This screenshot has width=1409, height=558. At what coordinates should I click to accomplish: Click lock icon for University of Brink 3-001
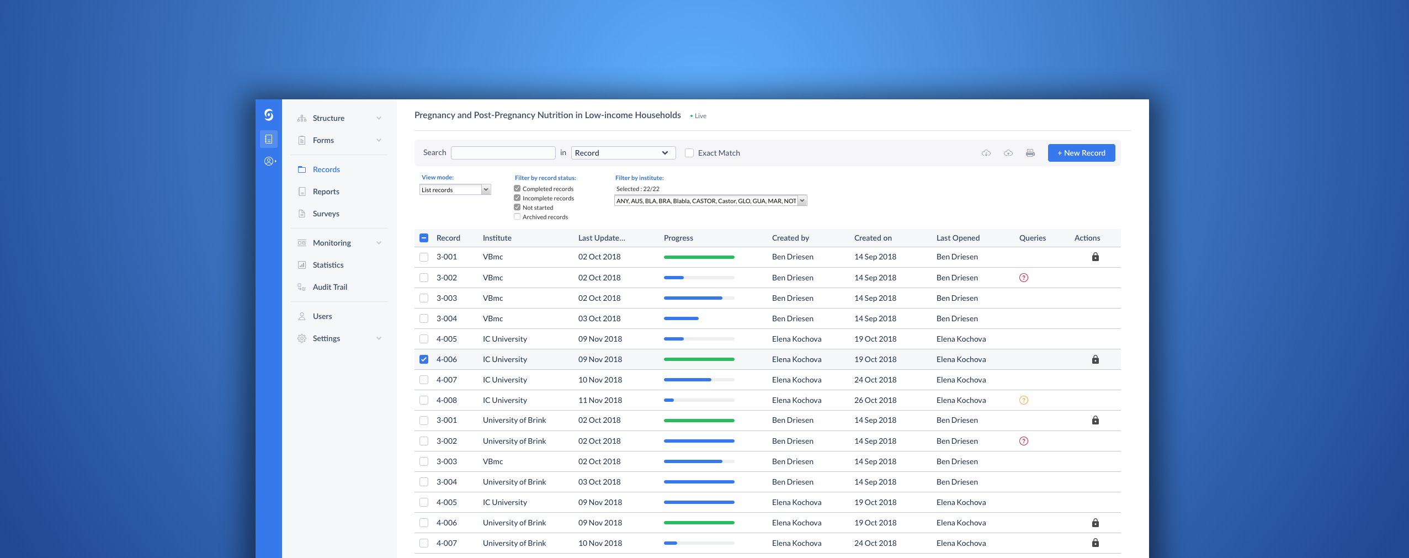coord(1096,420)
